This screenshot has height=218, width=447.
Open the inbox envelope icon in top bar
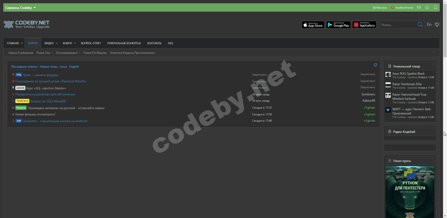pos(419,8)
